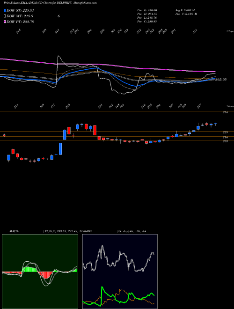
Task: Click the large red candlestick before the price drop
Action: coord(95,130)
